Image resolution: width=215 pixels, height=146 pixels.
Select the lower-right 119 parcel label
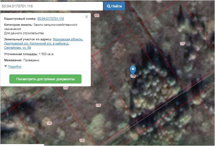point(98,105)
